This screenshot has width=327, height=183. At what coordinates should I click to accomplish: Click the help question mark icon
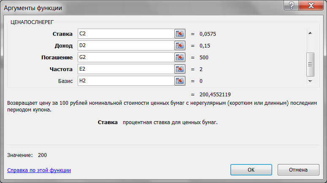[291, 5]
